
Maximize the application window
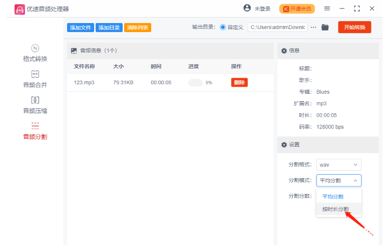coord(357,9)
